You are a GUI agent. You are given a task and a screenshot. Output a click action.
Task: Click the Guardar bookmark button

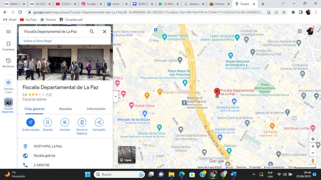click(x=48, y=125)
